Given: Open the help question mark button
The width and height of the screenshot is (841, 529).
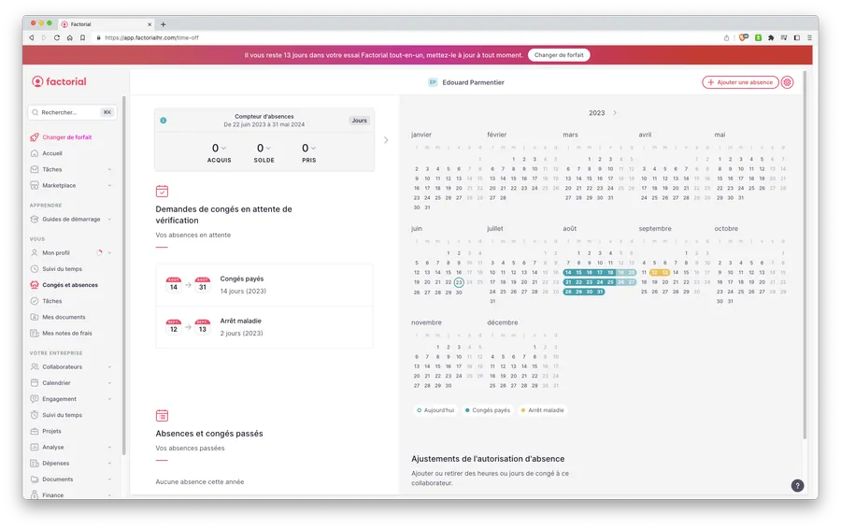Looking at the screenshot, I should (x=798, y=486).
